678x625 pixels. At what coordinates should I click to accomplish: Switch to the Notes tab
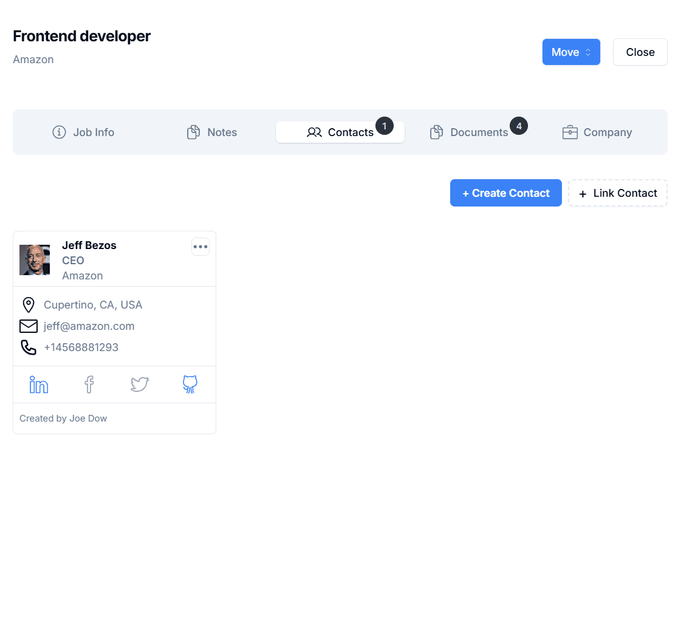click(x=212, y=132)
